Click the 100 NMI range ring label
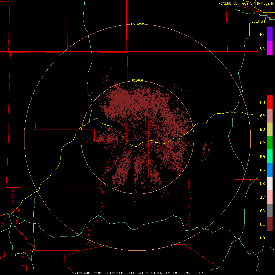This screenshot has height=275, width=275. [x=137, y=24]
